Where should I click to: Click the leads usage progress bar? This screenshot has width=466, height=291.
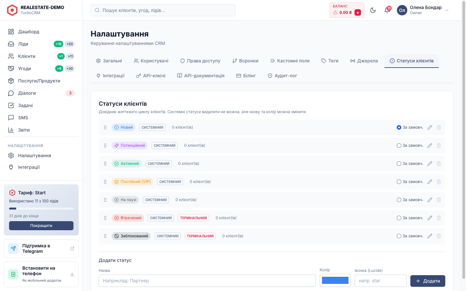[41, 209]
